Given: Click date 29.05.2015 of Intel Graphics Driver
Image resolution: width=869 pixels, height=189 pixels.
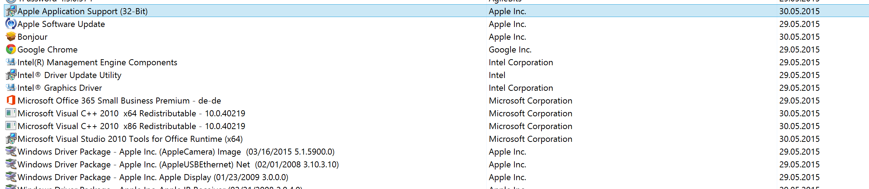Looking at the screenshot, I should (799, 88).
